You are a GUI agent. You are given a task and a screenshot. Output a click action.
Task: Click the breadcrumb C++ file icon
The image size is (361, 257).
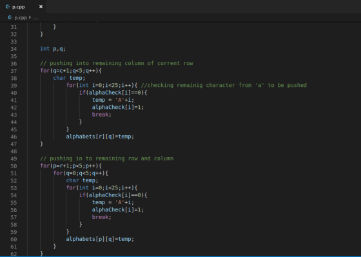click(10, 17)
